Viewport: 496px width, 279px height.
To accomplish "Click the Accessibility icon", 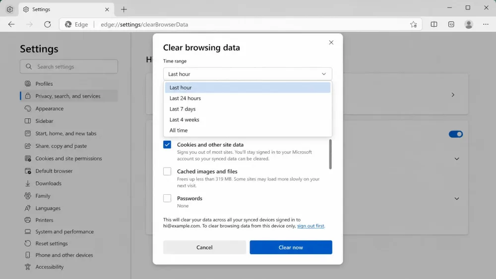I will click(28, 267).
